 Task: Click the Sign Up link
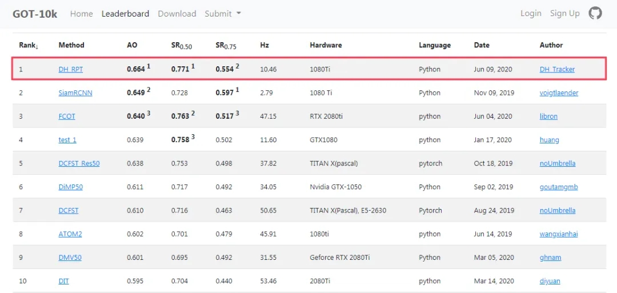point(564,13)
